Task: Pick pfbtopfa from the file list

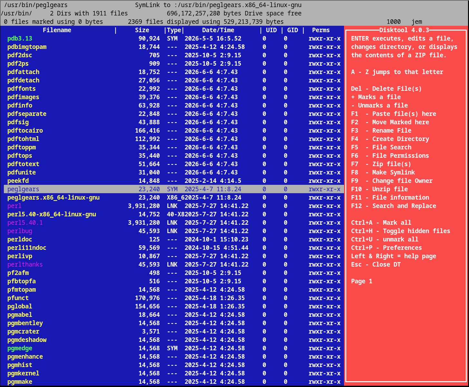Action: 22,281
